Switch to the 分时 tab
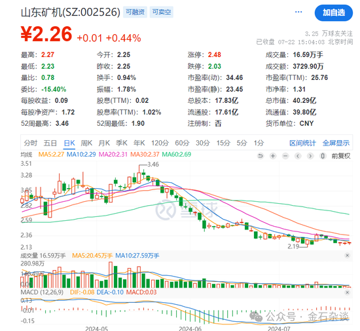The height and width of the screenshot is (331, 360). pyautogui.click(x=31, y=143)
